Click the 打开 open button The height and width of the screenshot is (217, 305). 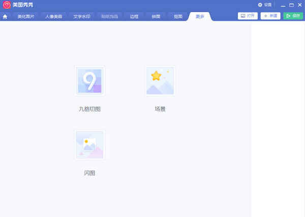tap(248, 16)
